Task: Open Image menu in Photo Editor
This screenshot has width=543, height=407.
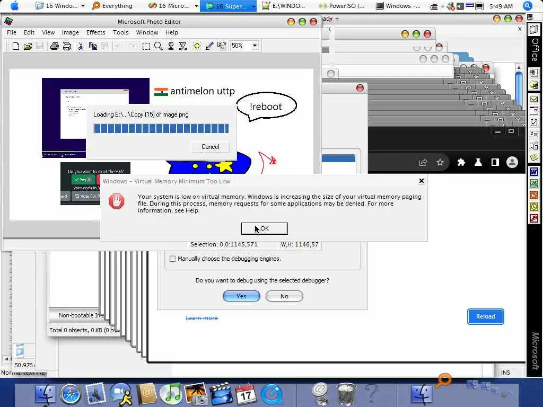Action: pyautogui.click(x=71, y=32)
